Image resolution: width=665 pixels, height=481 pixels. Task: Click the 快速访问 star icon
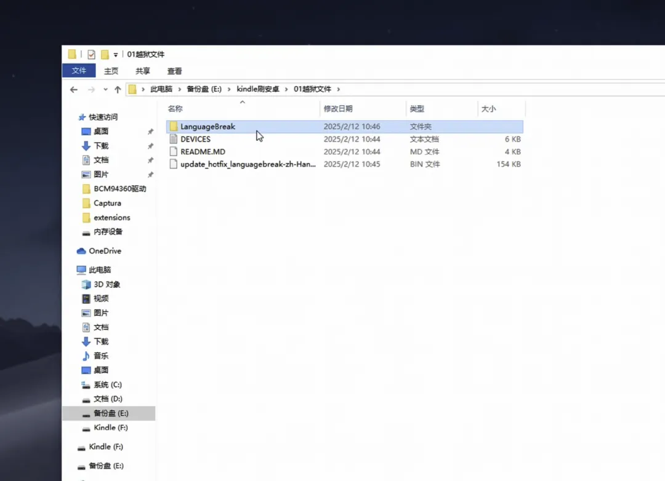[x=82, y=117]
